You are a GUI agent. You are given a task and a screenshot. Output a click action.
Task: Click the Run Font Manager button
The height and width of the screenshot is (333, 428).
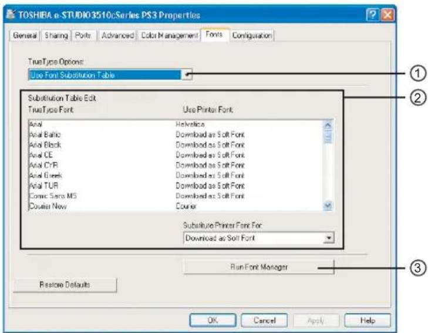click(x=259, y=267)
